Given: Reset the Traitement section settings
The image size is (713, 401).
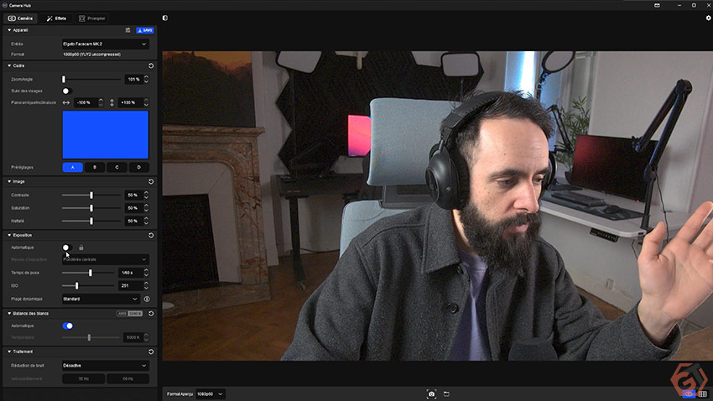Looking at the screenshot, I should tap(151, 352).
